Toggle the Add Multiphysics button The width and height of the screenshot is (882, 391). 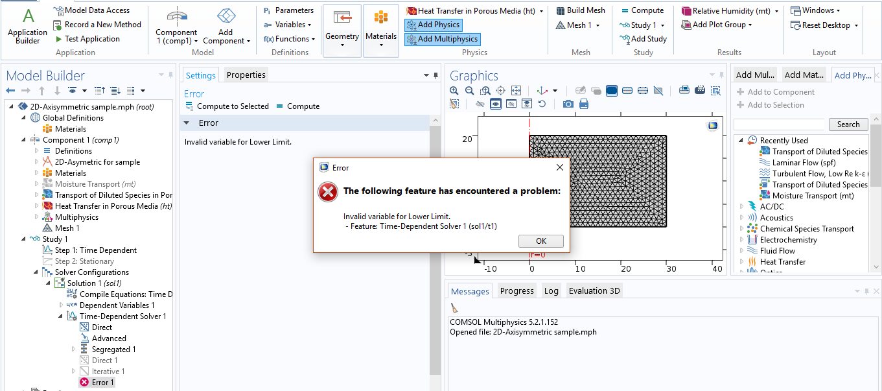click(442, 39)
